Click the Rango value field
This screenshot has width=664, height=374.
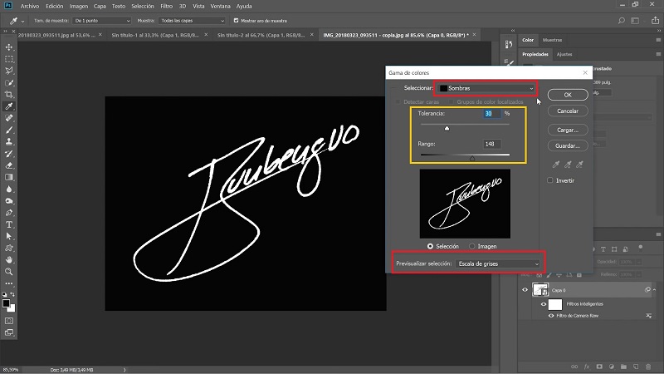491,144
